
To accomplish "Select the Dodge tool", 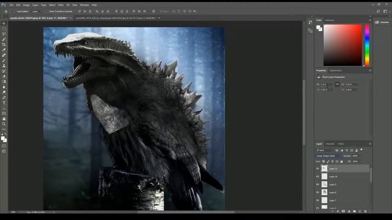I will (x=4, y=92).
